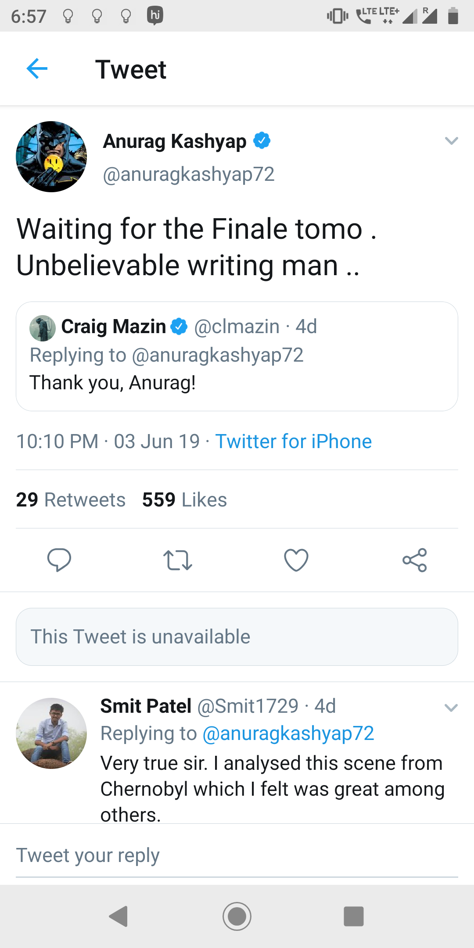
Task: Open Smit Patel's profile photo
Action: point(51,733)
